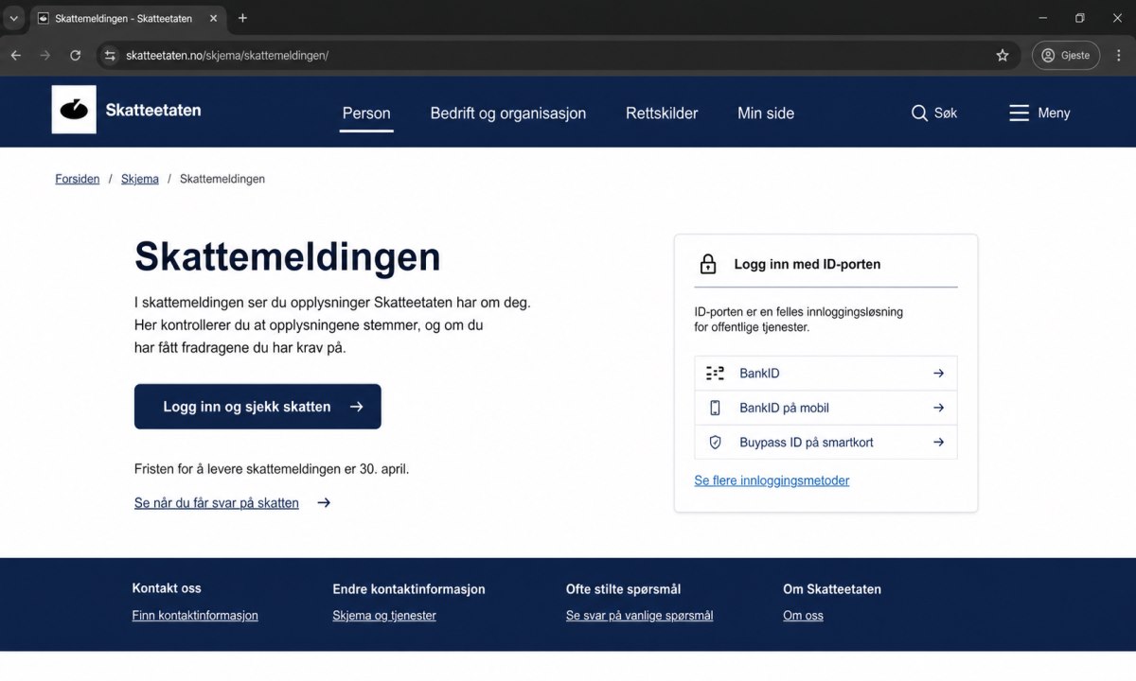This screenshot has height=681, width=1136.
Task: Select the Person navigation item
Action: pos(366,113)
